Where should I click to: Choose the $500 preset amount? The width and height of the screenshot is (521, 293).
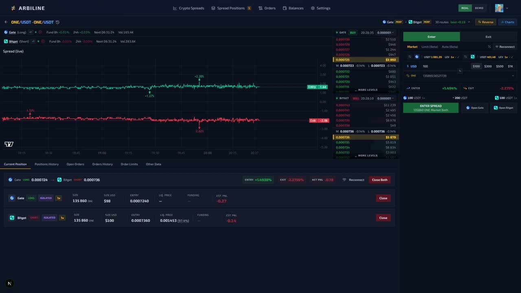(x=499, y=66)
